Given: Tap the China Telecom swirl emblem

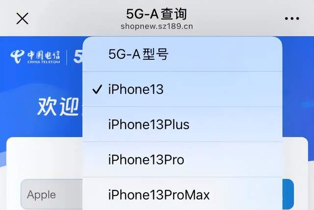Looking at the screenshot, I should (x=18, y=57).
